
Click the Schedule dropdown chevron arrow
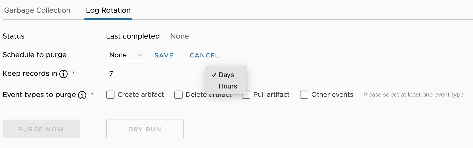point(140,55)
